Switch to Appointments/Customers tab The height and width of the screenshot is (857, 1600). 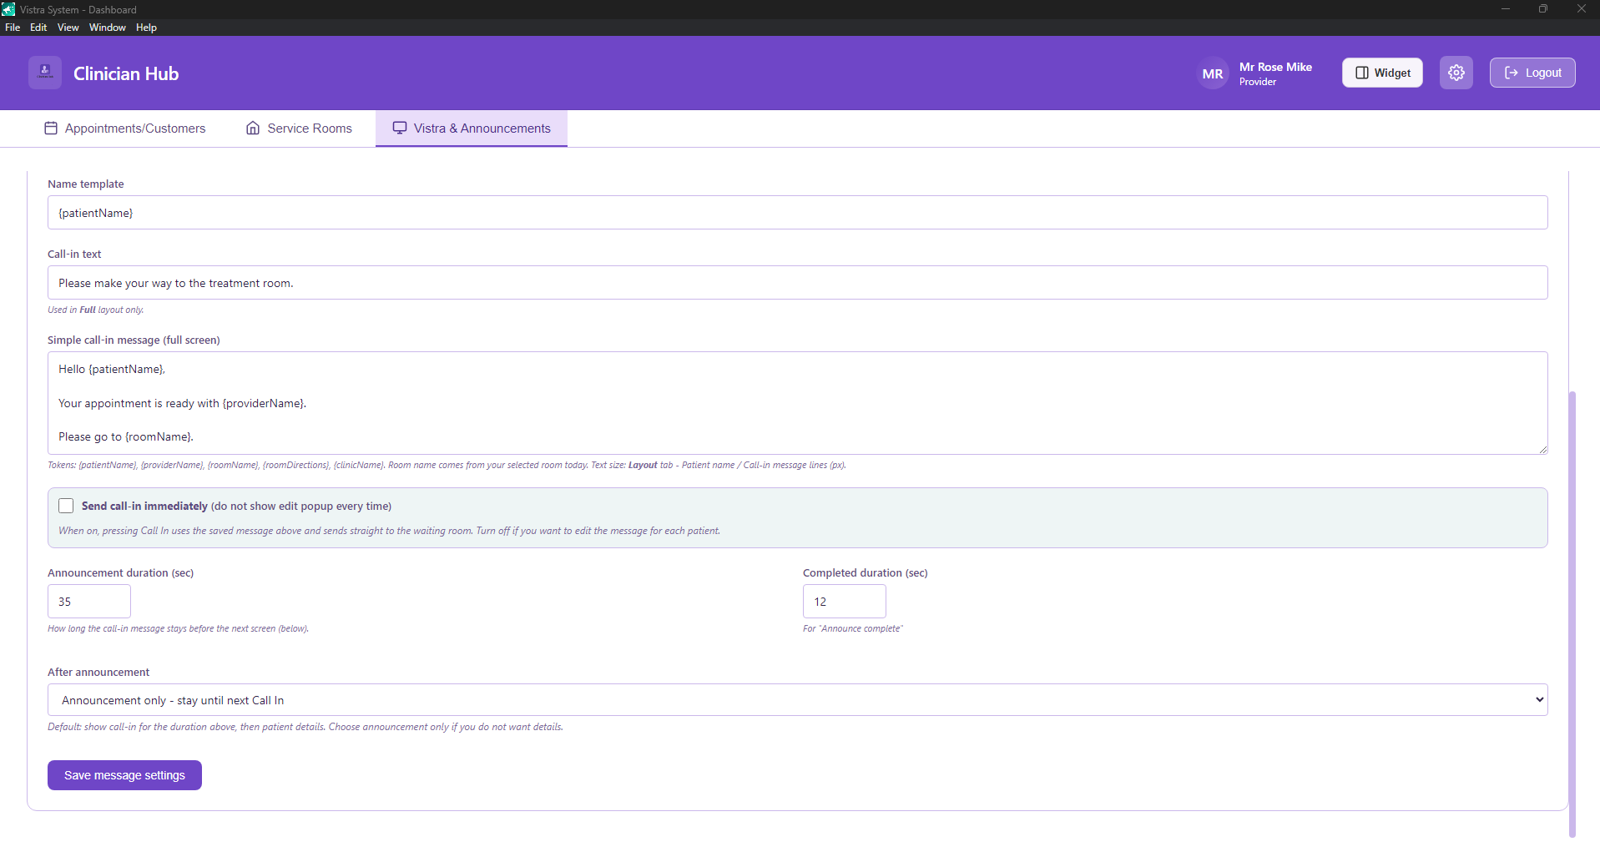pyautogui.click(x=124, y=129)
